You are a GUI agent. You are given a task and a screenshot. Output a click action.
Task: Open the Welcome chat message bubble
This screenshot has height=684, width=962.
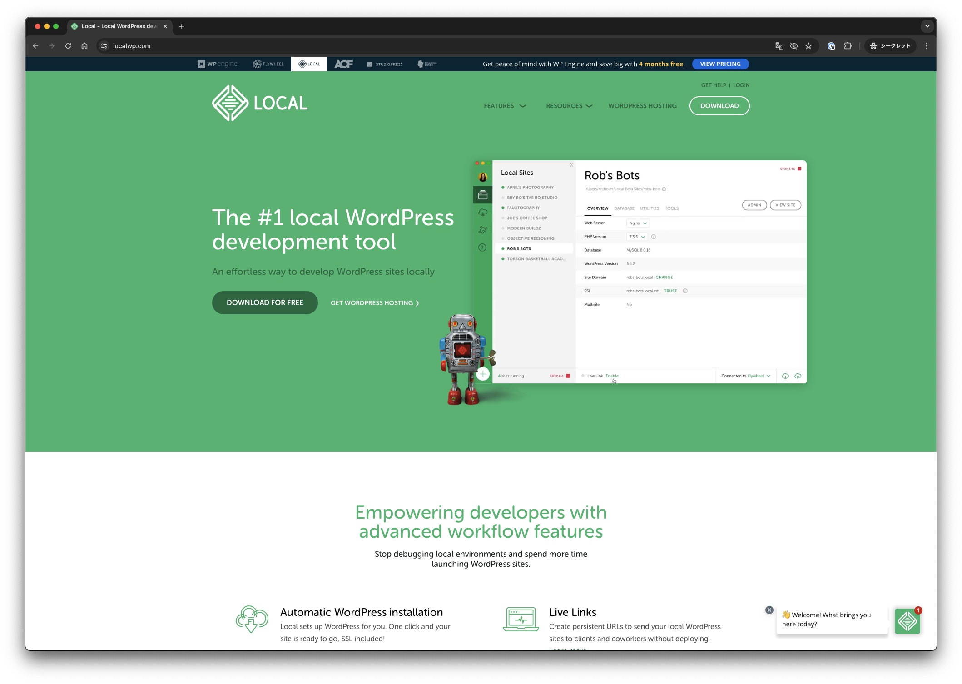pyautogui.click(x=832, y=620)
